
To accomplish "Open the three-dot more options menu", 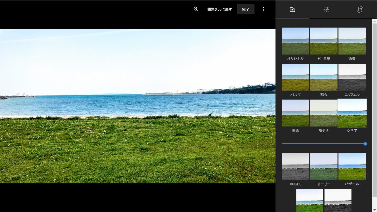I will 263,9.
